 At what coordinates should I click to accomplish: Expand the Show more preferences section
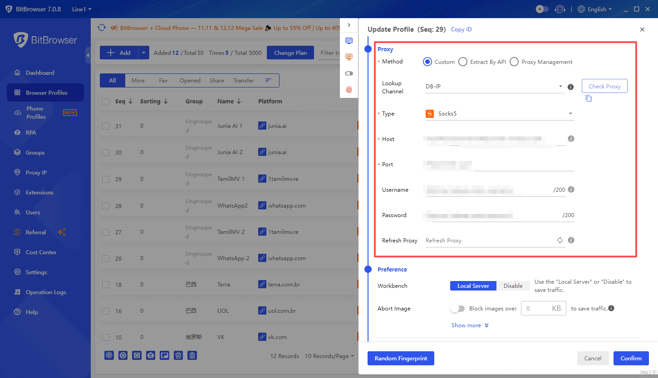[470, 325]
